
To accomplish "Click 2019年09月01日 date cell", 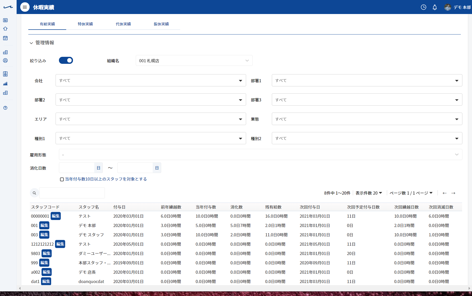I will point(129,263).
